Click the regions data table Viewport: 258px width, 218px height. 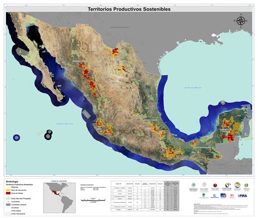(145, 196)
